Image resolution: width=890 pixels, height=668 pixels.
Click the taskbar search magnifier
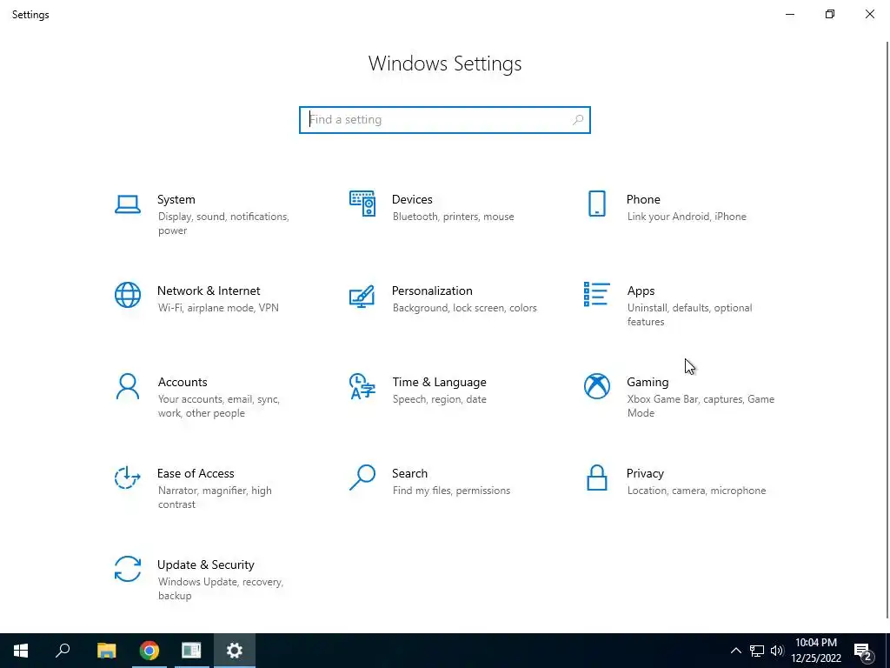[x=63, y=651]
